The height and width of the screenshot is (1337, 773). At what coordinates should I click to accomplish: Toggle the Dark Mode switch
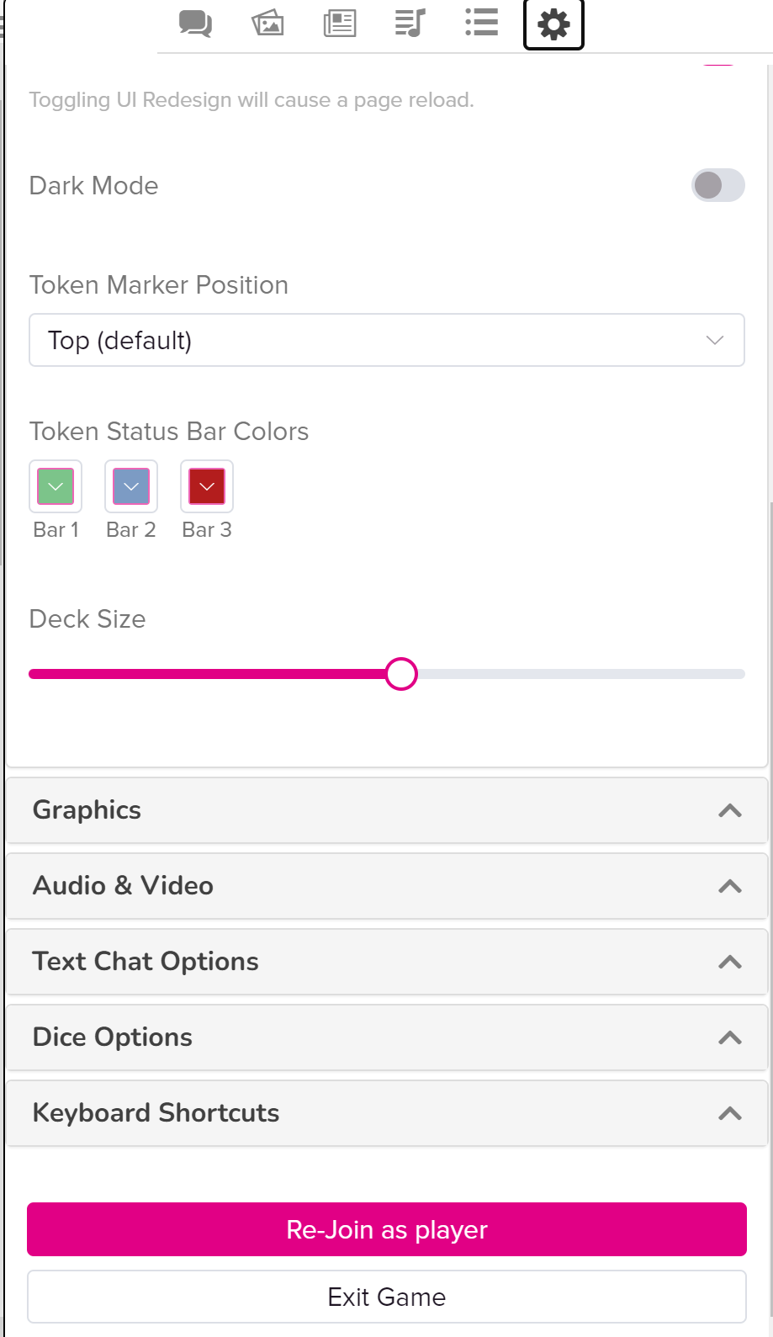[717, 185]
